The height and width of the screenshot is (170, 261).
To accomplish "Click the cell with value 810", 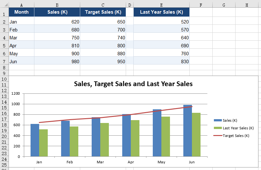I will pos(57,45).
